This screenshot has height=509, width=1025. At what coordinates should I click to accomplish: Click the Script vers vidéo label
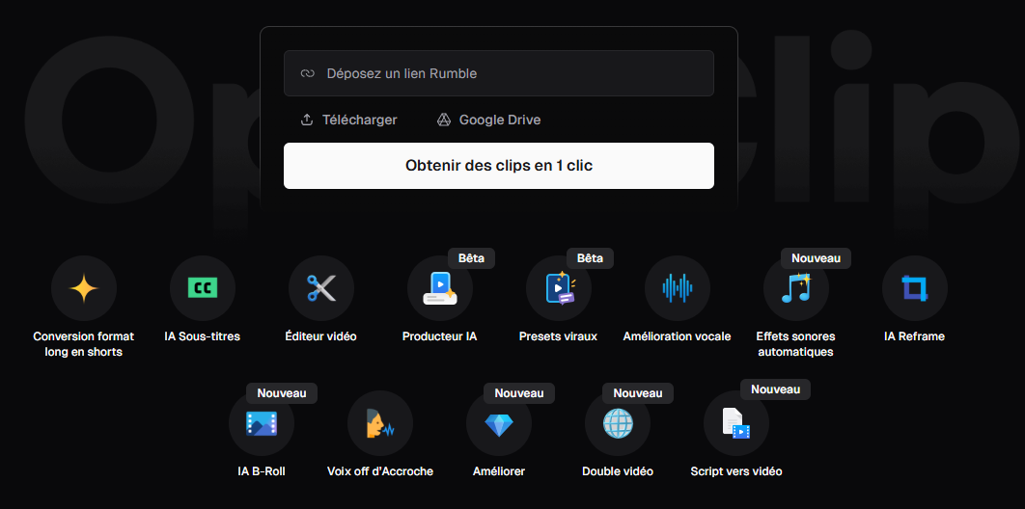pyautogui.click(x=736, y=471)
